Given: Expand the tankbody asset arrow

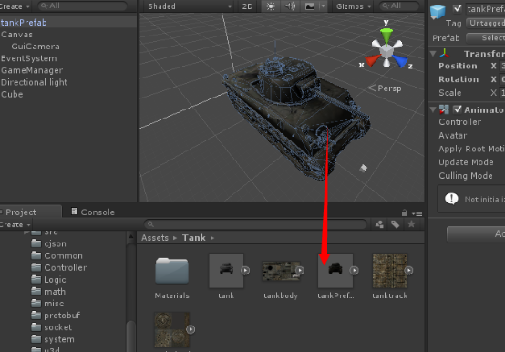Looking at the screenshot, I should [300, 271].
